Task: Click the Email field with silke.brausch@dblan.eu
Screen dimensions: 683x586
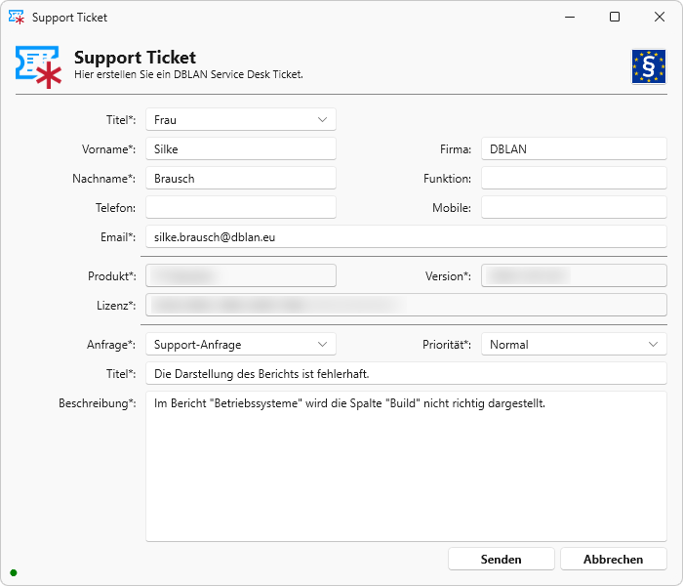Action: tap(406, 236)
